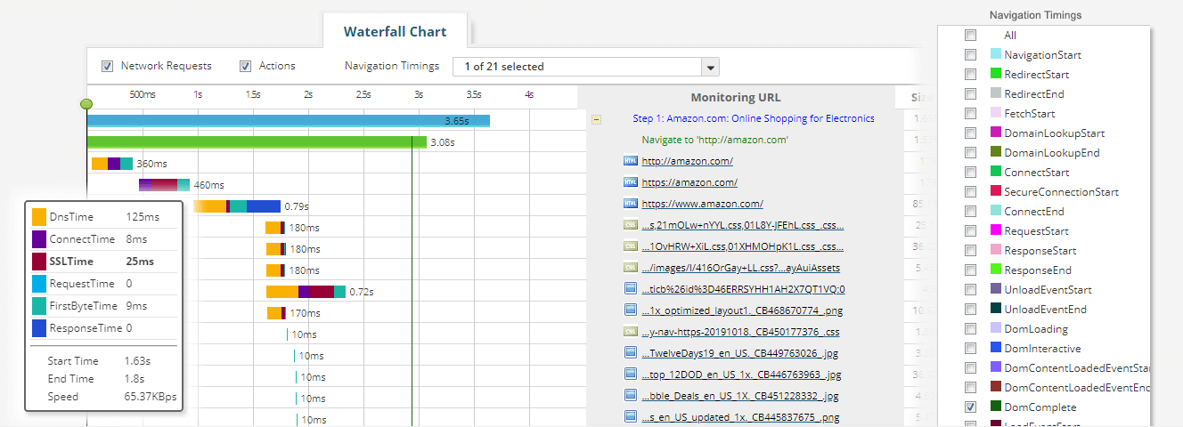The width and height of the screenshot is (1183, 427).
Task: Click CSS icon beside 416OrGay+LL.css row
Action: coord(631,268)
